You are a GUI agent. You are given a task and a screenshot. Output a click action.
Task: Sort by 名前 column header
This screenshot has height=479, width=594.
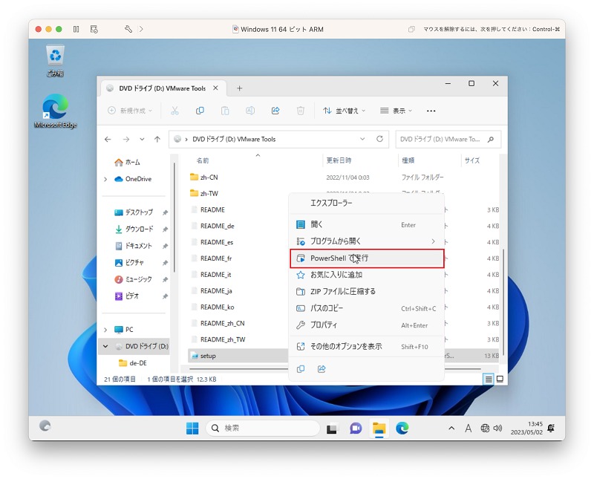coord(203,160)
